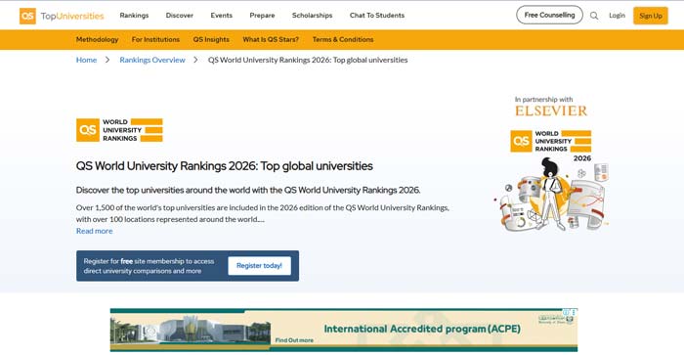Click the 'Register for free site membership' text
The width and height of the screenshot is (684, 355).
[x=149, y=266]
